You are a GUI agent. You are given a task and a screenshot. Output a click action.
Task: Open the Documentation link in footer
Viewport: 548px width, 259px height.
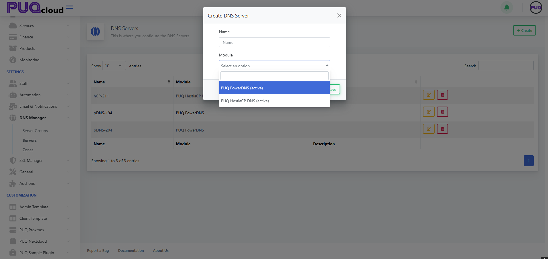coord(131,250)
